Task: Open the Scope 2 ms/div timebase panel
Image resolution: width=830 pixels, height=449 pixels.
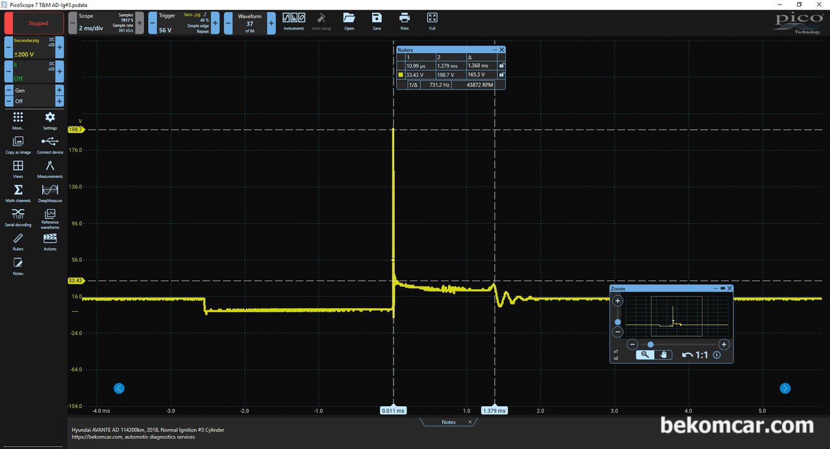Action: click(106, 23)
